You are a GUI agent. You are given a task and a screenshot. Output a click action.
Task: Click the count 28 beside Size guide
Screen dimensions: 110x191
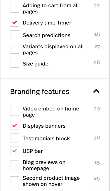[x=97, y=62]
